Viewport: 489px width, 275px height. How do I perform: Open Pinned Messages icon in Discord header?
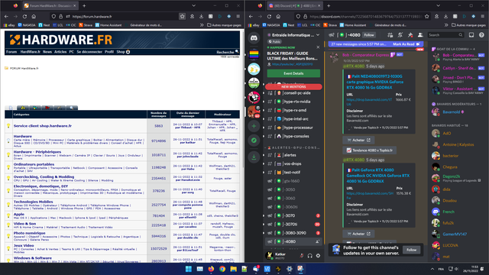point(410,35)
